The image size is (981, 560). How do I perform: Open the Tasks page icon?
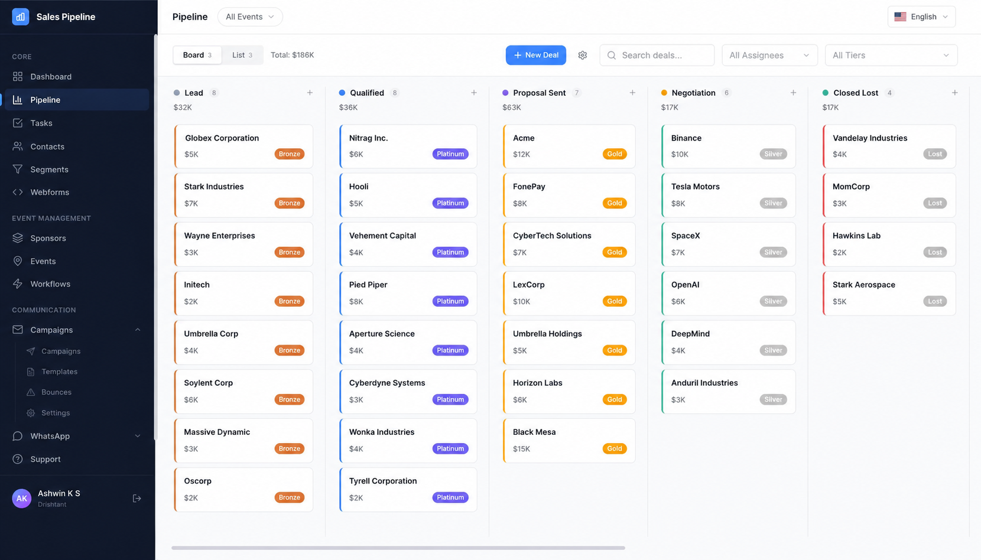click(x=18, y=123)
